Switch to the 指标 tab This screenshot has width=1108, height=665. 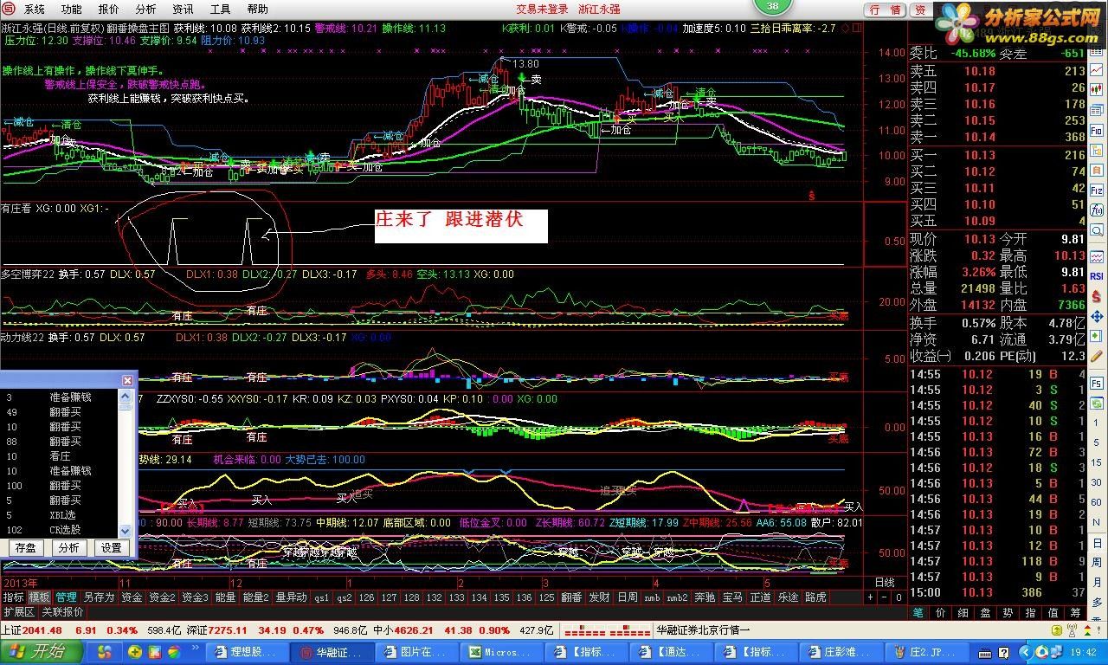13,597
